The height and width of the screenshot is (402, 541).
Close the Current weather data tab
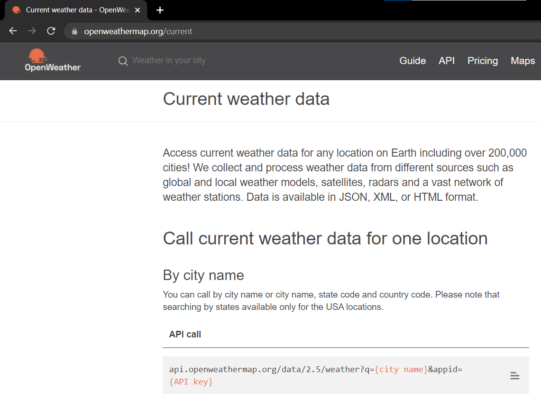[x=138, y=10]
